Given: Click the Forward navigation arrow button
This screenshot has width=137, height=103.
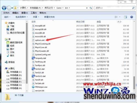Looking at the screenshot, I should point(9,8).
